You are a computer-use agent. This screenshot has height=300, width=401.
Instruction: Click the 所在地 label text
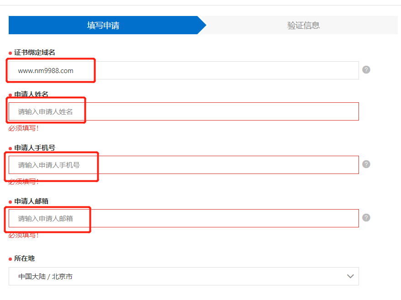(x=24, y=258)
